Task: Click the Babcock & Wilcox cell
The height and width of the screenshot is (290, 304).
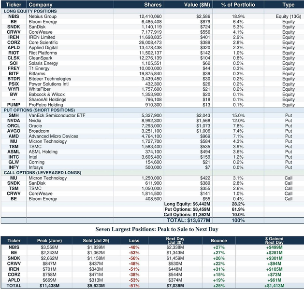Action: (x=47, y=94)
